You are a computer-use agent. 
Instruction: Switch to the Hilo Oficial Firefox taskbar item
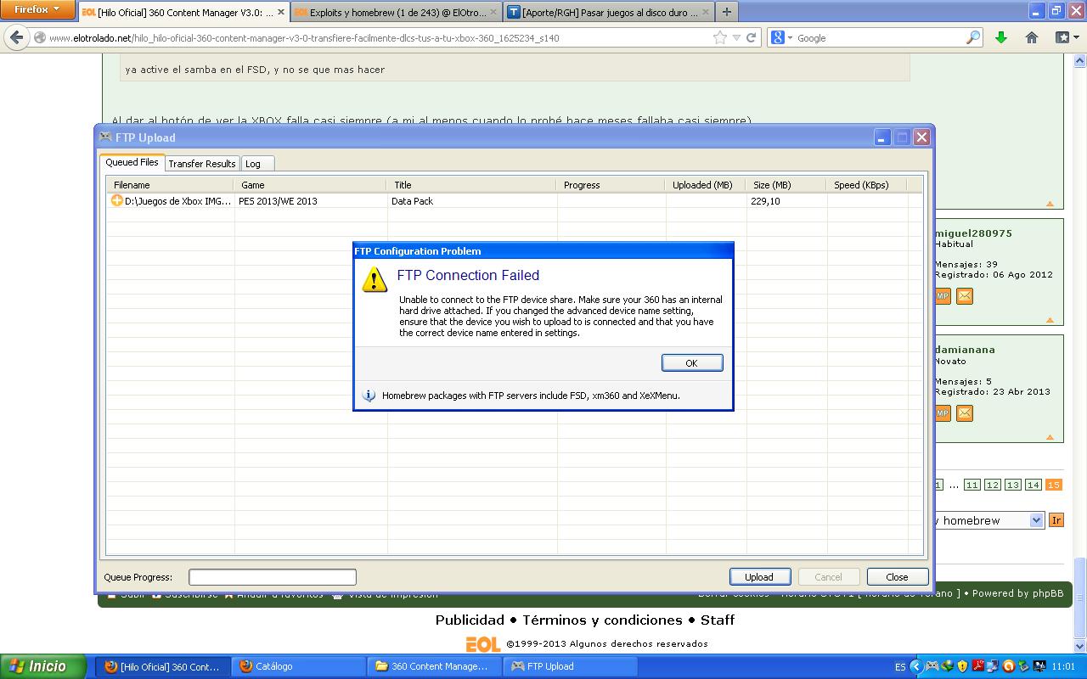tap(161, 666)
